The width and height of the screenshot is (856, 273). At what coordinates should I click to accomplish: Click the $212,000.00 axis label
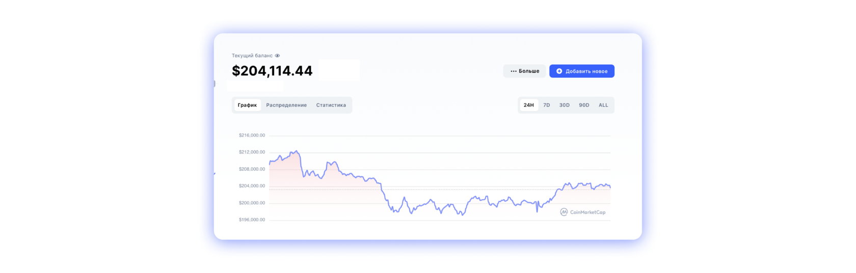tap(252, 152)
